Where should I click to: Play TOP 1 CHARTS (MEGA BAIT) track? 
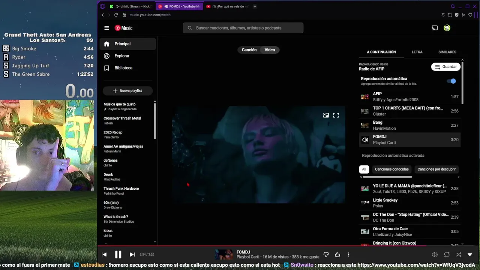(x=410, y=111)
